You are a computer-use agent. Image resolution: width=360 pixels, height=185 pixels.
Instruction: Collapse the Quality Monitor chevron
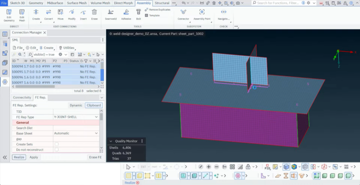[111, 141]
